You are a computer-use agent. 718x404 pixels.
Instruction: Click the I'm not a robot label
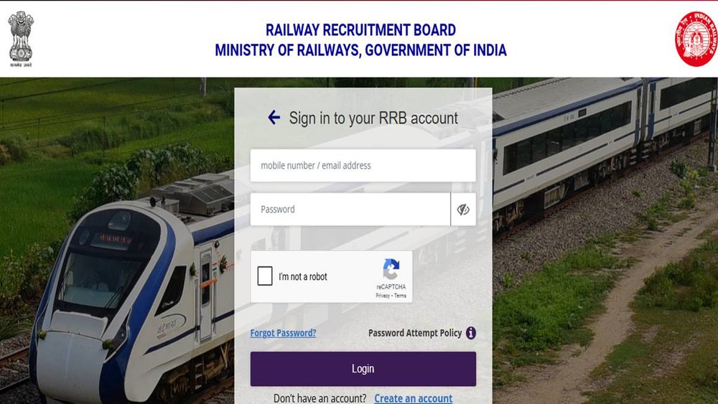303,276
